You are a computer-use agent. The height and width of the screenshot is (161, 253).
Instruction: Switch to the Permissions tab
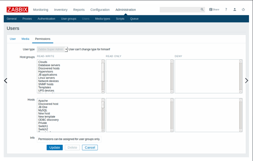click(x=43, y=39)
